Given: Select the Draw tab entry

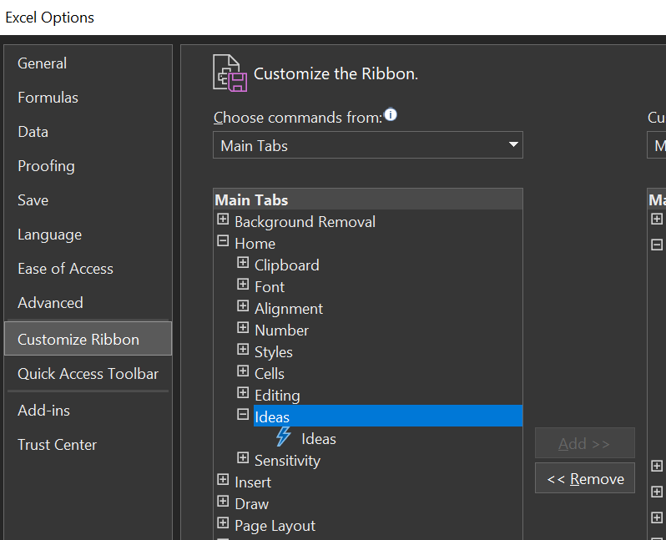Looking at the screenshot, I should click(x=252, y=504).
